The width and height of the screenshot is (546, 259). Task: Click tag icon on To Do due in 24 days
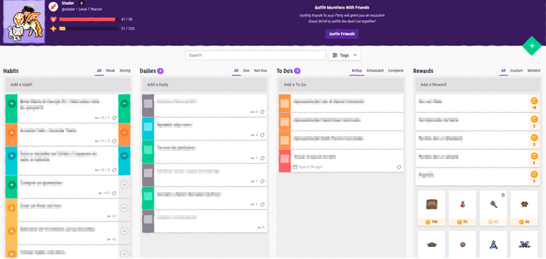[x=399, y=167]
